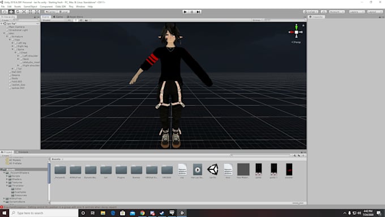Toggle Local handle rotation button
The image size is (385, 217).
(63, 11)
